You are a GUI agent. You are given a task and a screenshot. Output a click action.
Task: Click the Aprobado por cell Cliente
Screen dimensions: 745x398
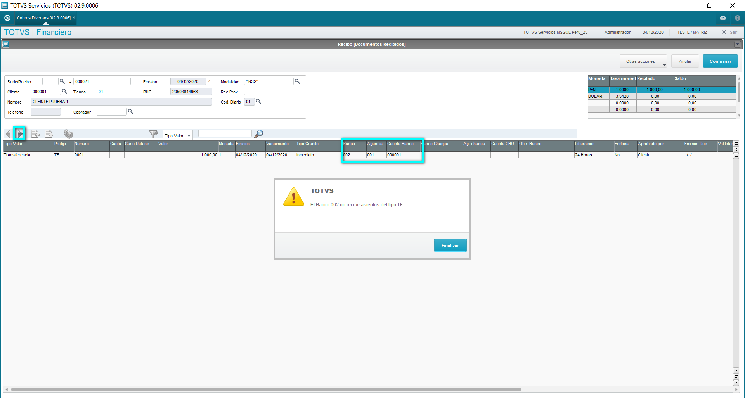[660, 155]
